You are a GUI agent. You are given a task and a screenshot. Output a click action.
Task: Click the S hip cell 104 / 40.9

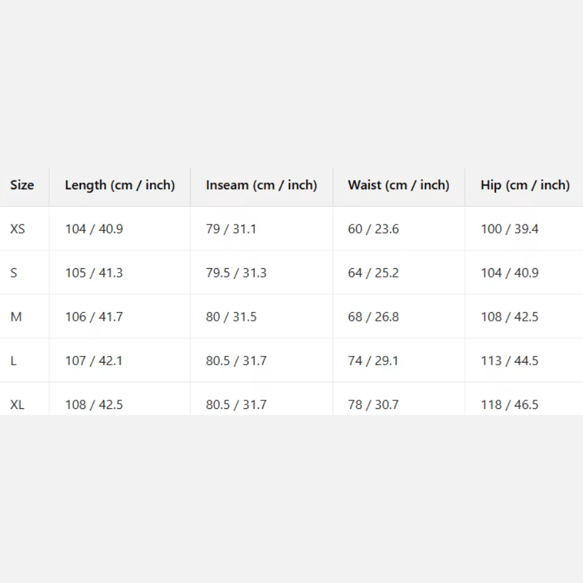[x=509, y=273]
